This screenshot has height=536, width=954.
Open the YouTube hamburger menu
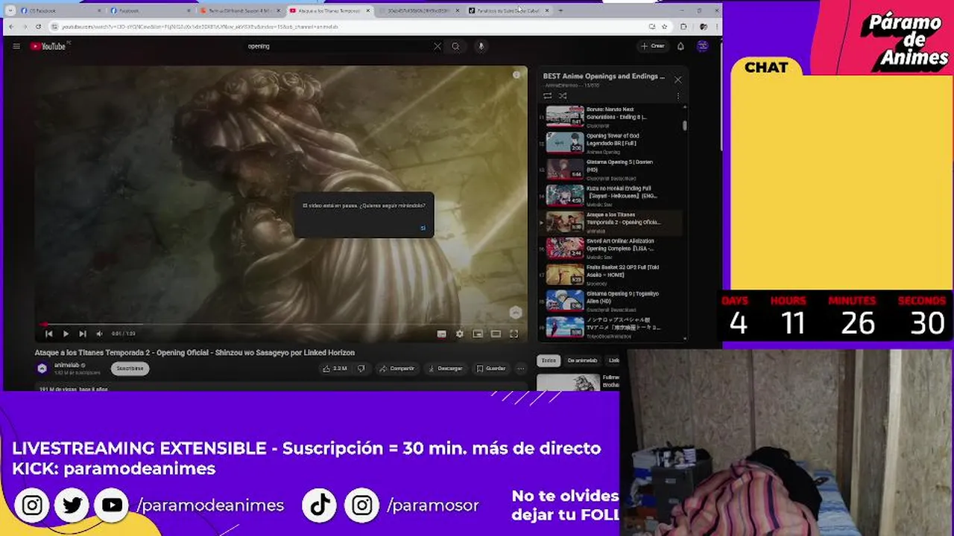coord(16,46)
